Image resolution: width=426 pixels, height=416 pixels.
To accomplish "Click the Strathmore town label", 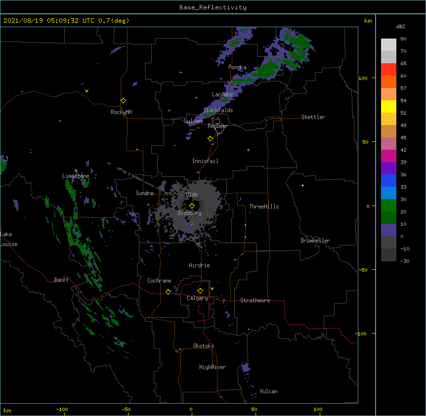I will [x=255, y=300].
